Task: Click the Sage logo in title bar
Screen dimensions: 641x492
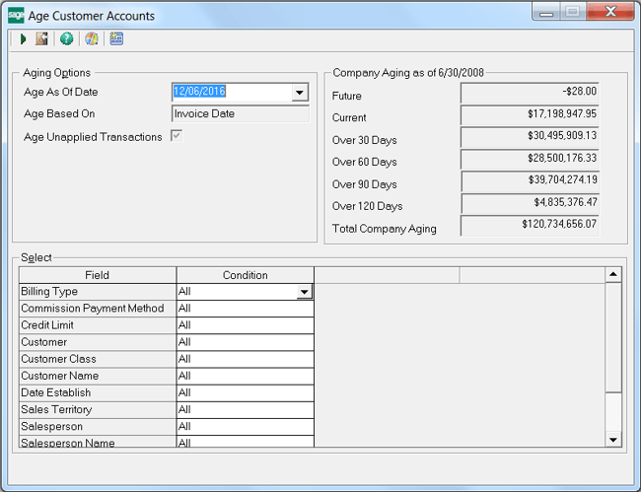Action: (16, 15)
